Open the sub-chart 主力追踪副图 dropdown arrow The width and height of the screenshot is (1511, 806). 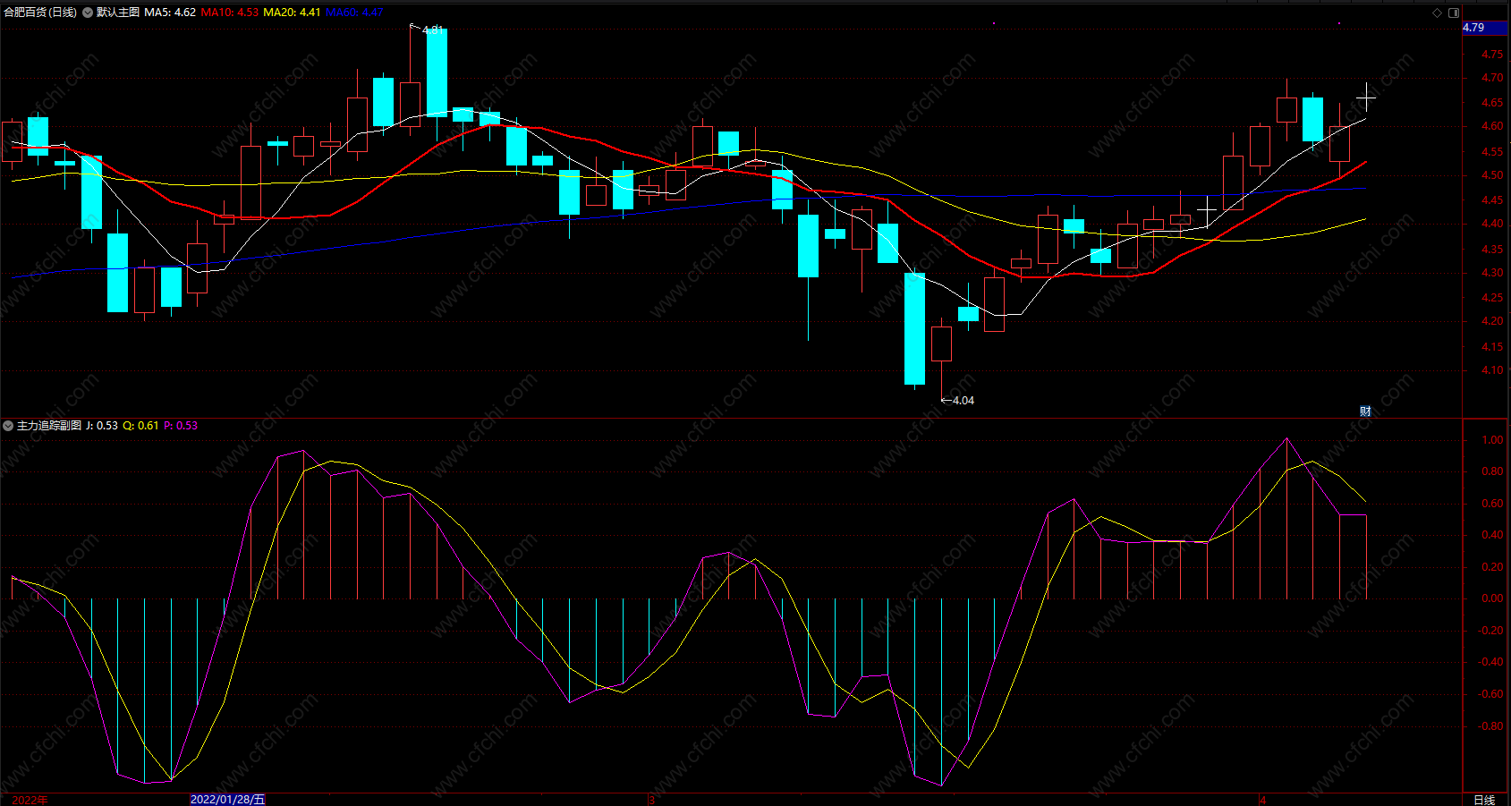point(8,426)
